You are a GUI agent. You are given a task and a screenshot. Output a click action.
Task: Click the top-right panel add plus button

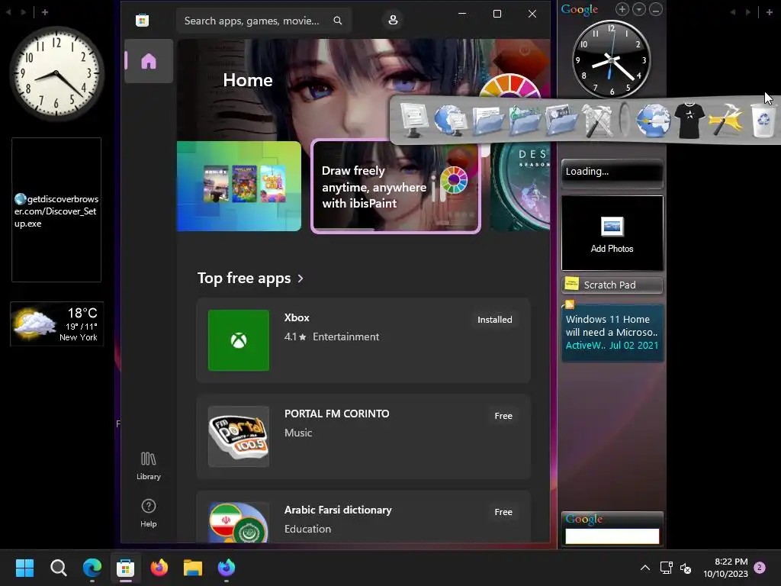click(x=769, y=12)
